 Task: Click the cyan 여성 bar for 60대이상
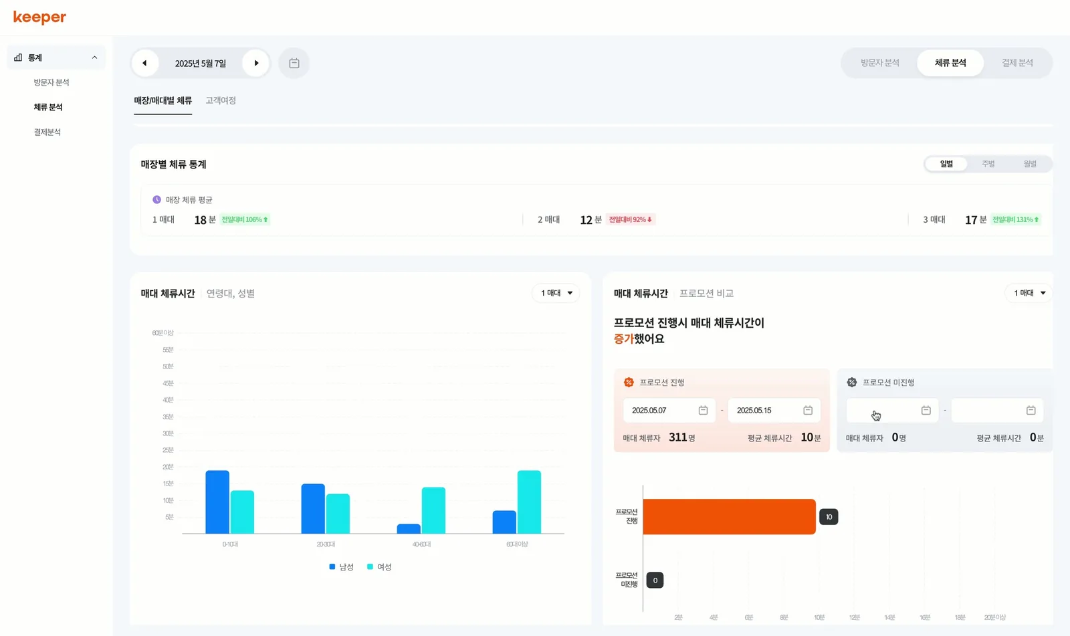click(529, 502)
